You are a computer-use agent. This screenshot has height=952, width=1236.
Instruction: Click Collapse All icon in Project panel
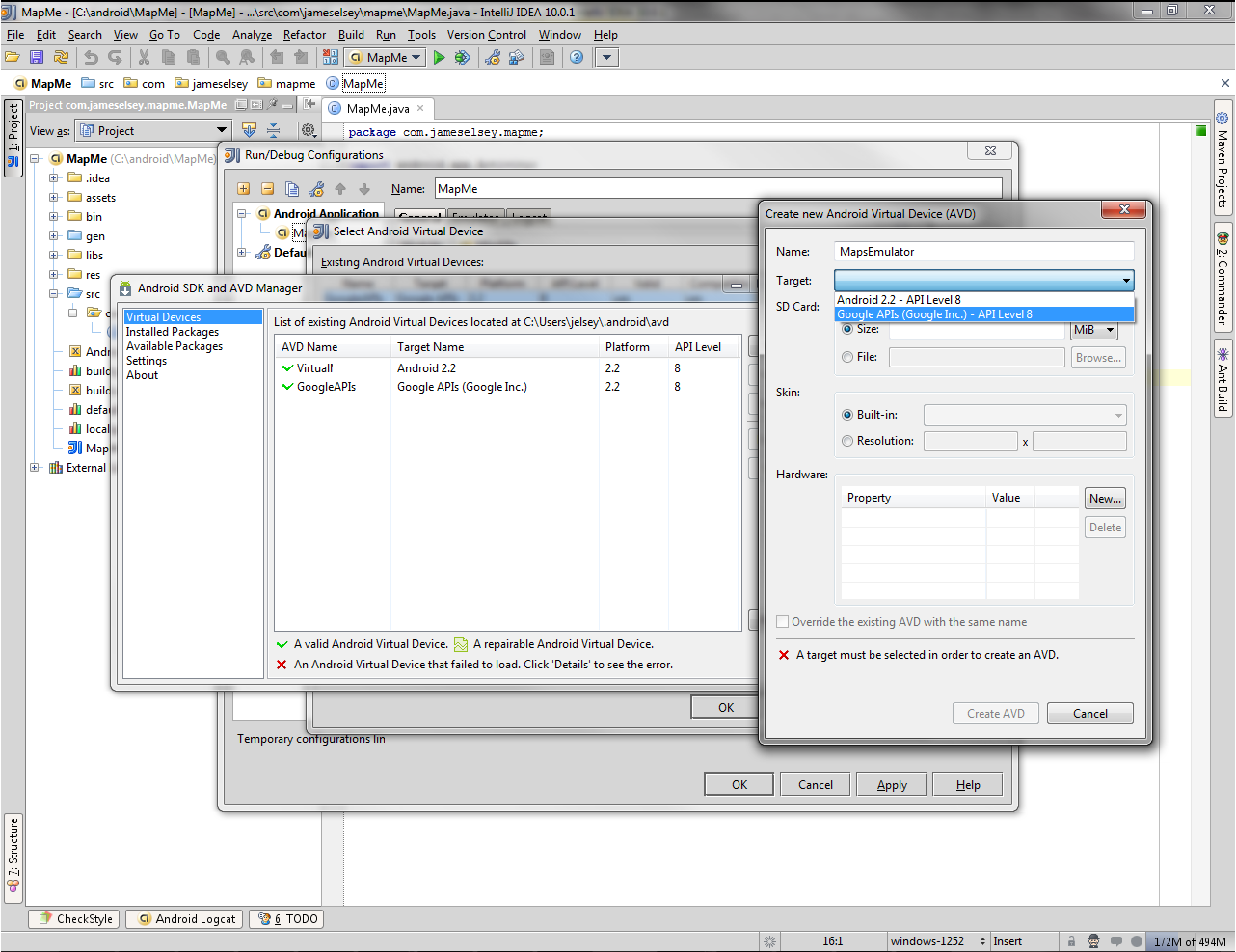coord(273,130)
